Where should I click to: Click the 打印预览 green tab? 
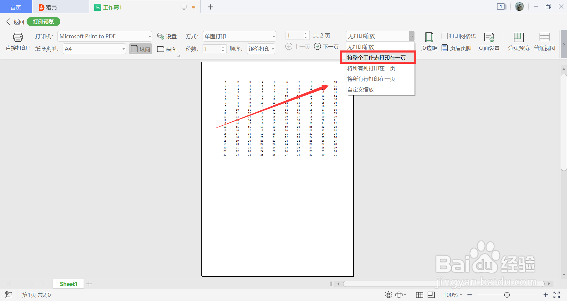point(43,22)
